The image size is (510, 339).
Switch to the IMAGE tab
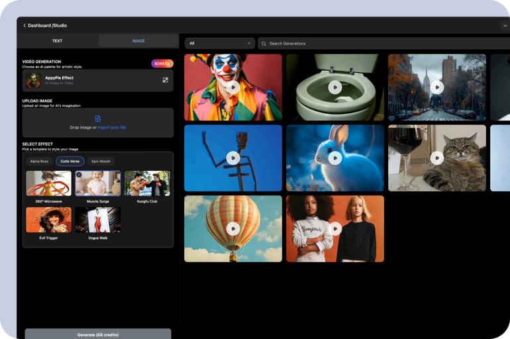click(x=138, y=41)
